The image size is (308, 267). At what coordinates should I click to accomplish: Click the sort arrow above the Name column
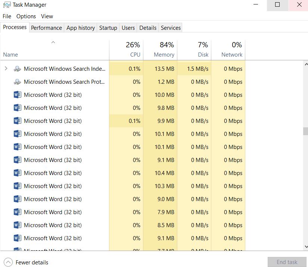click(53, 42)
